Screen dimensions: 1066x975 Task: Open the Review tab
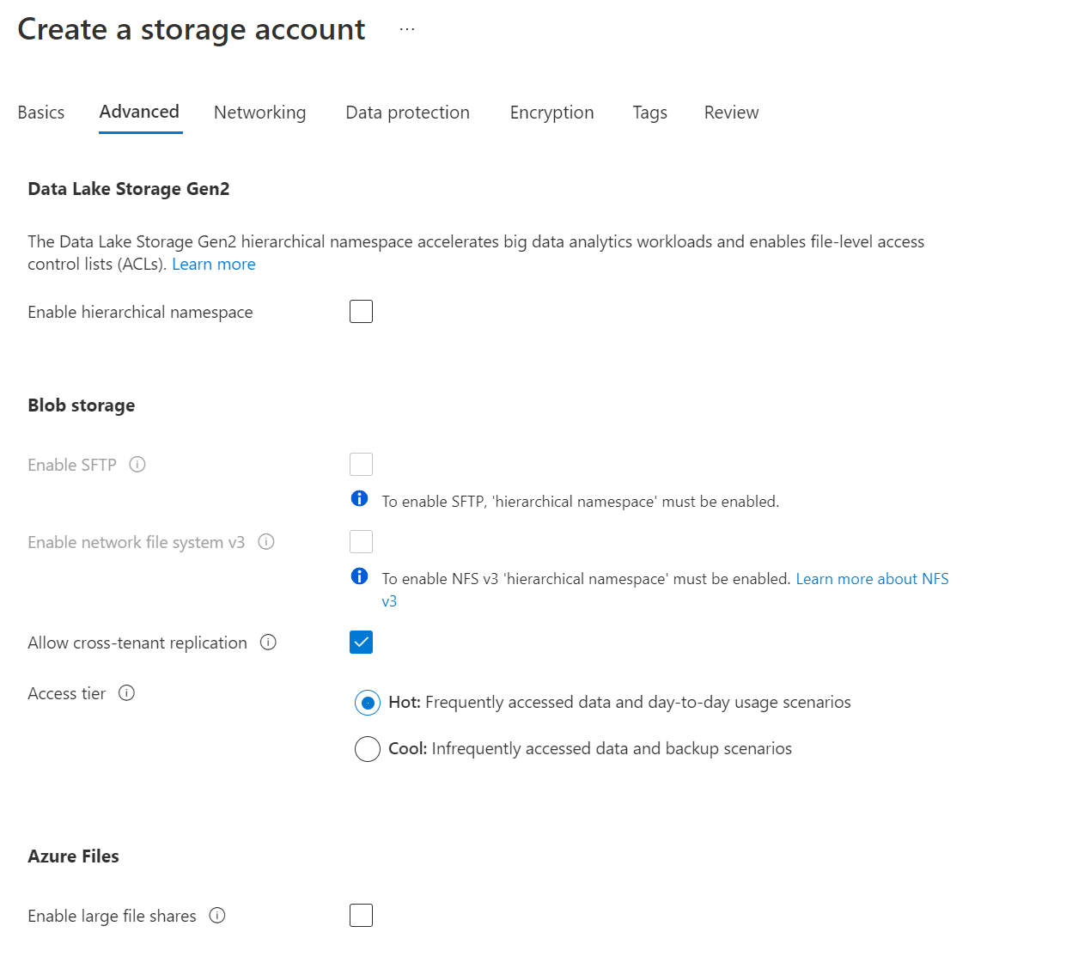(731, 113)
